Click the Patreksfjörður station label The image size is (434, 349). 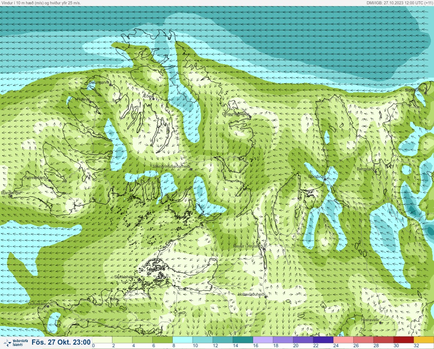pos(36,178)
